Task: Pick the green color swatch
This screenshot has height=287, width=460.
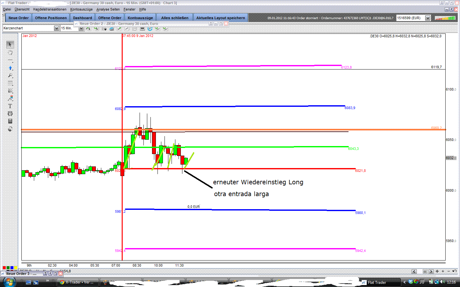Action: point(8,268)
